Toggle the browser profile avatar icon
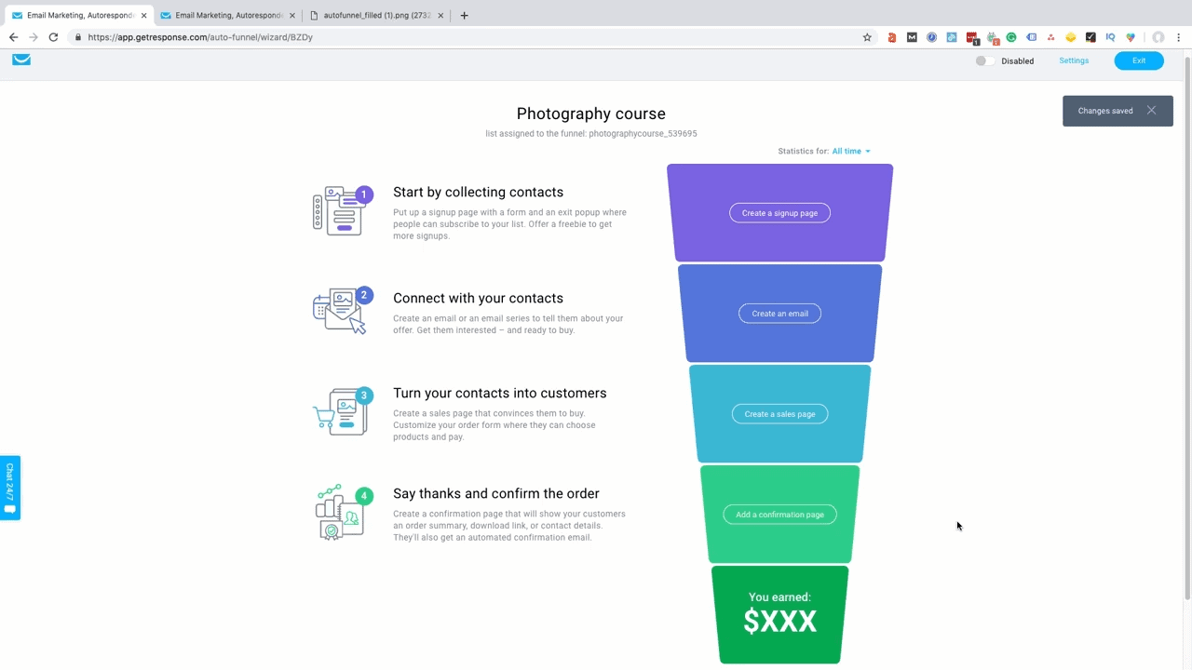 (x=1158, y=37)
